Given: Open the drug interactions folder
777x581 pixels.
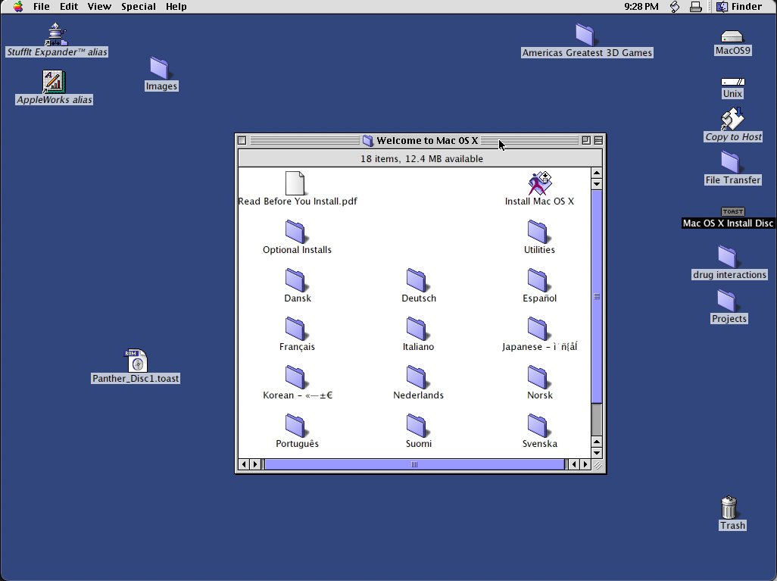Looking at the screenshot, I should tap(728, 259).
